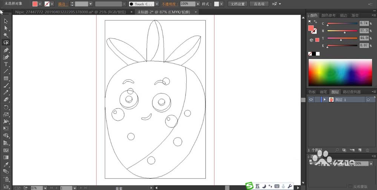Select the Column Graph tool
The image size is (377, 190).
coord(6,186)
